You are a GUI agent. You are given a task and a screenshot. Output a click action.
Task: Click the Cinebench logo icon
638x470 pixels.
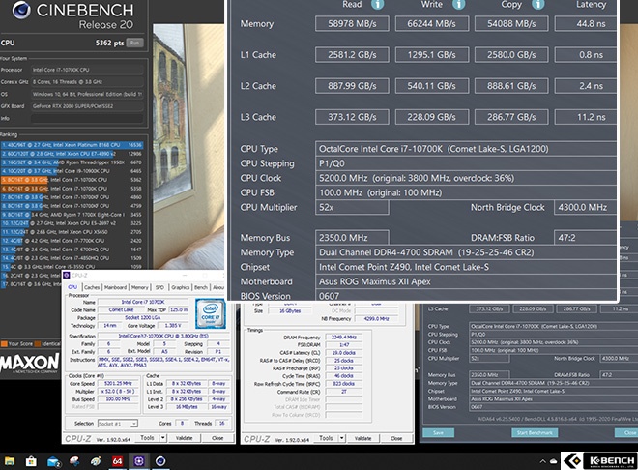[20, 10]
